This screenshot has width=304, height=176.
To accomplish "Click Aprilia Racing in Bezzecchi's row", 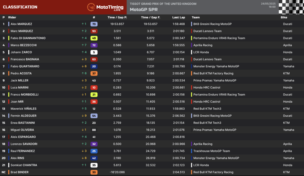I will click(x=203, y=45).
